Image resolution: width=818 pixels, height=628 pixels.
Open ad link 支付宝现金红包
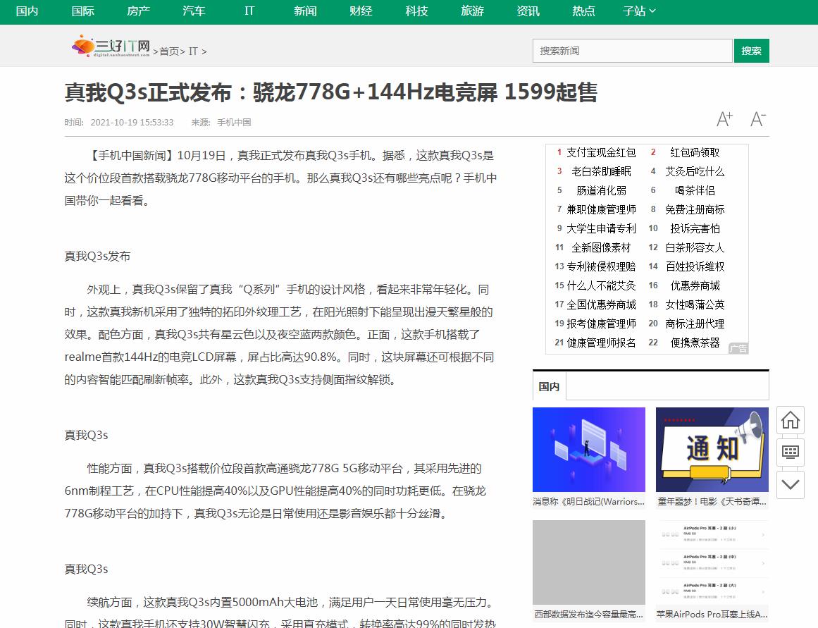[601, 152]
